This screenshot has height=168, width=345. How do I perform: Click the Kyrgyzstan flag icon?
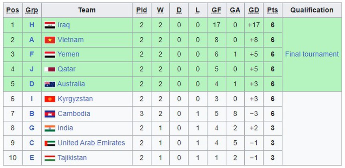point(50,99)
